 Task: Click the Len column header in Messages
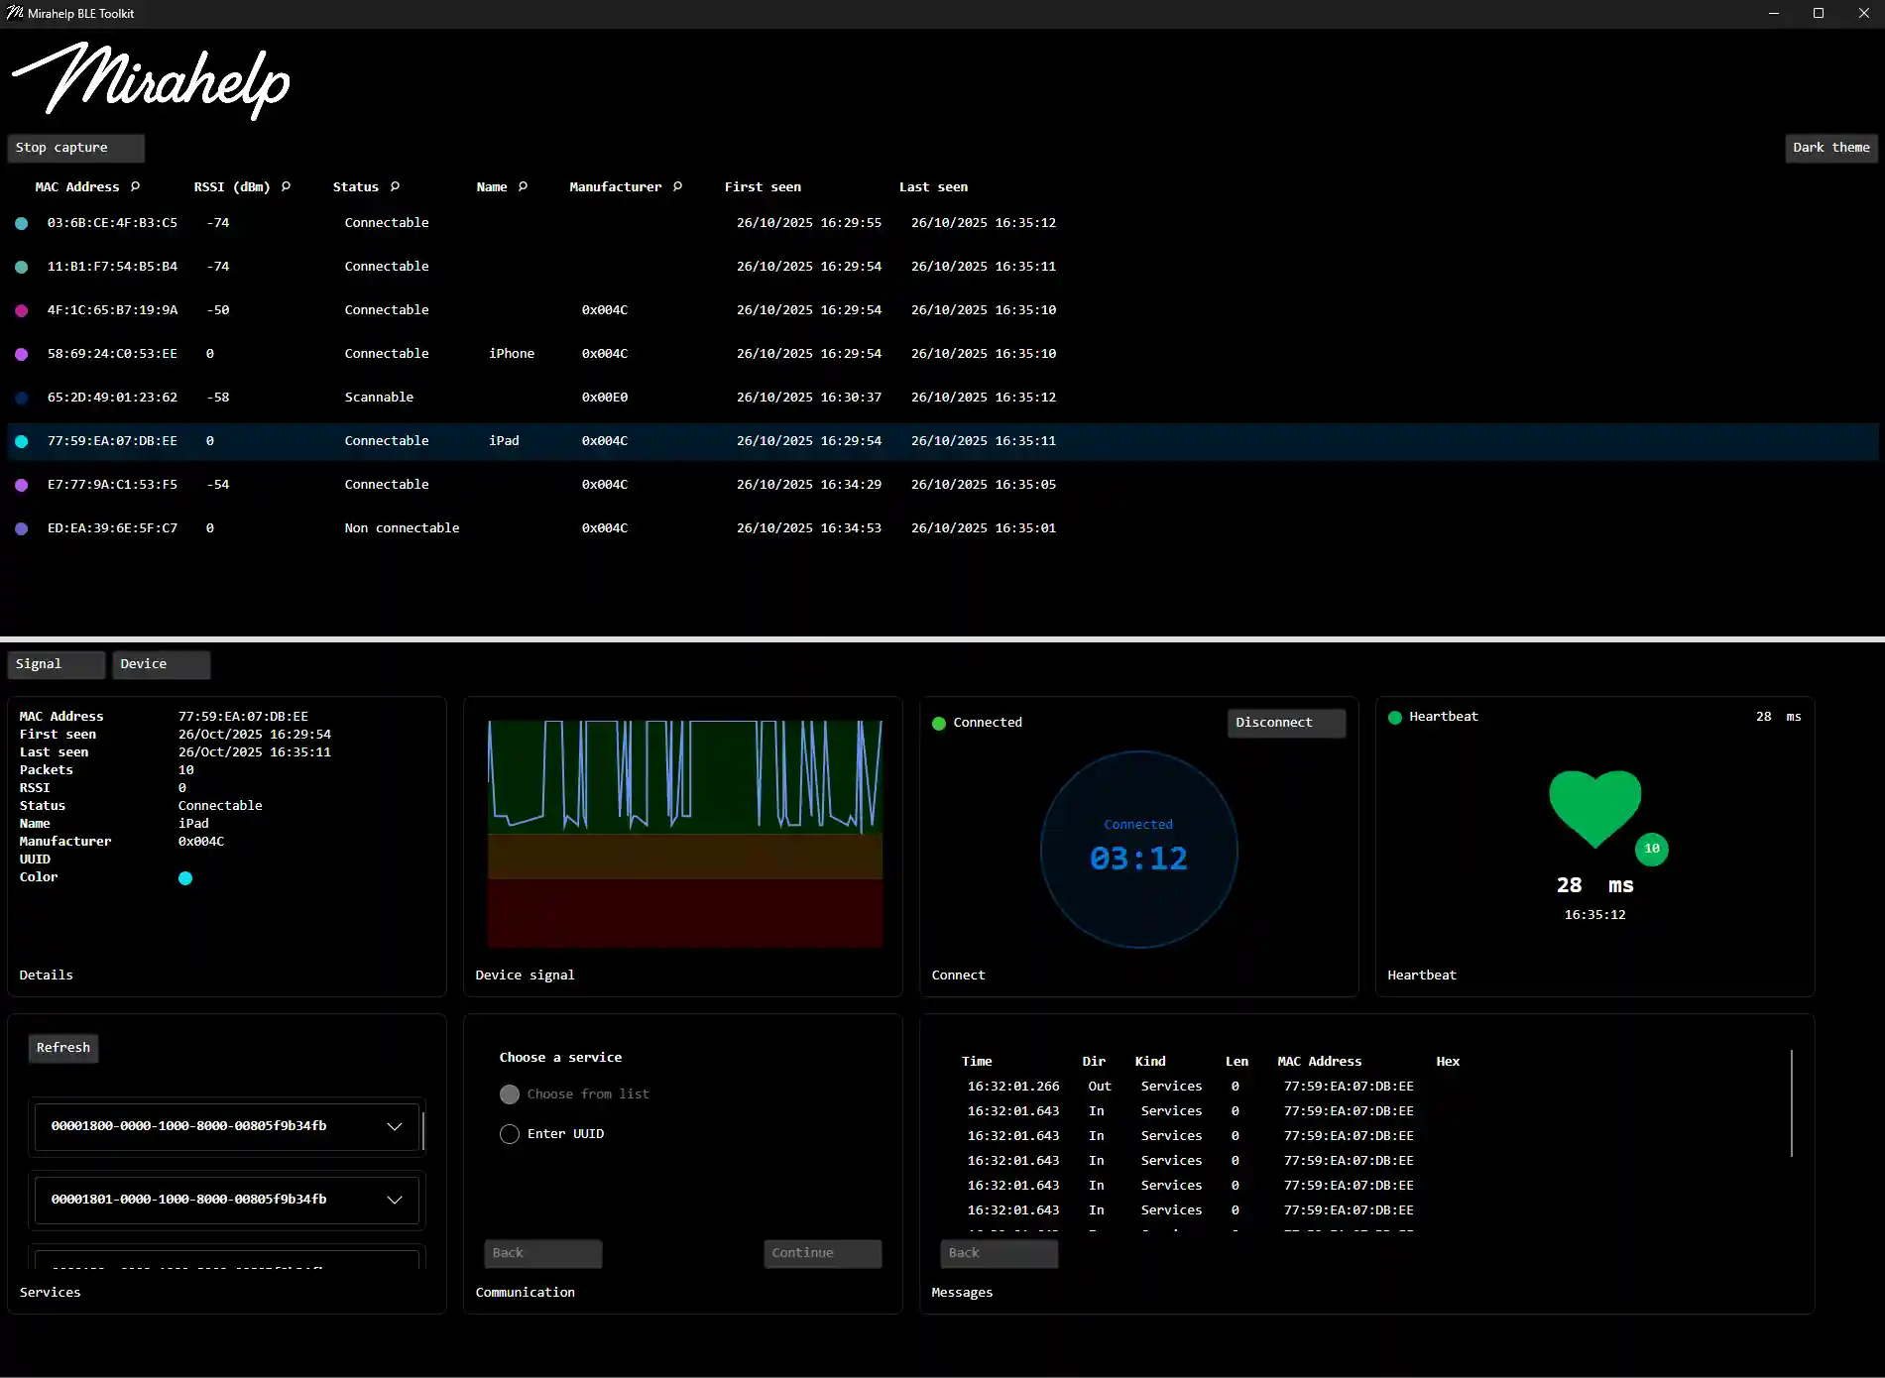click(x=1237, y=1062)
